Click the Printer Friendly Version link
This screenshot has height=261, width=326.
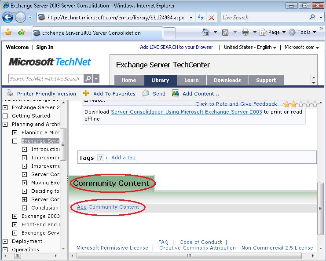pos(47,94)
